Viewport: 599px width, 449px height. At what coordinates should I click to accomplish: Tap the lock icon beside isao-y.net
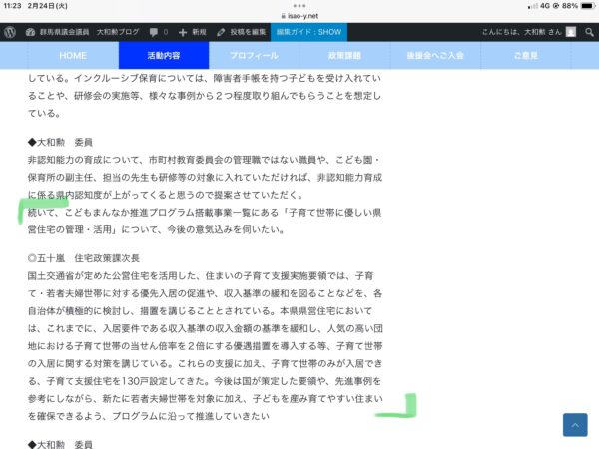point(285,17)
